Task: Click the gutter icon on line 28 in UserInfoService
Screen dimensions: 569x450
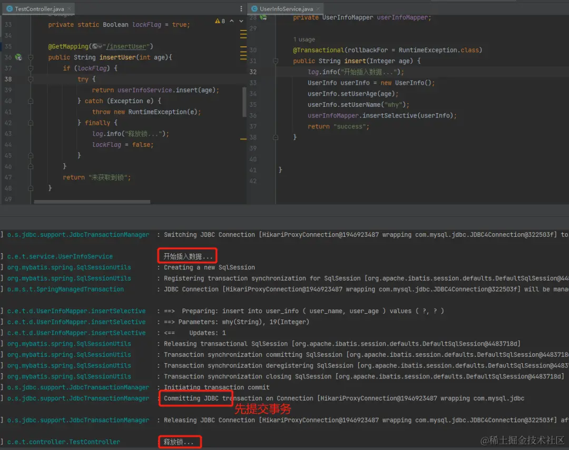Action: (x=263, y=17)
